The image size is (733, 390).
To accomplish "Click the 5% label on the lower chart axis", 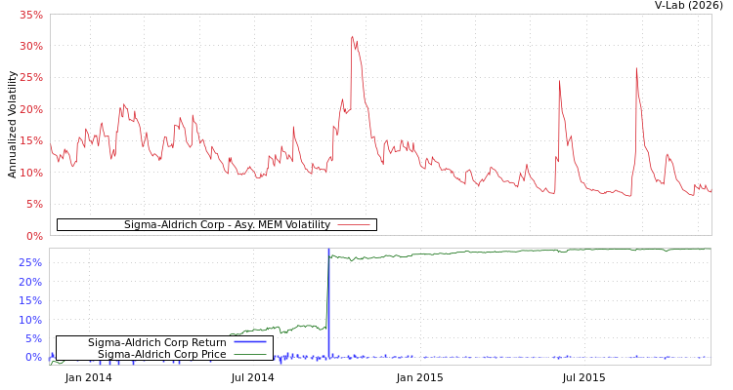I will tap(34, 338).
